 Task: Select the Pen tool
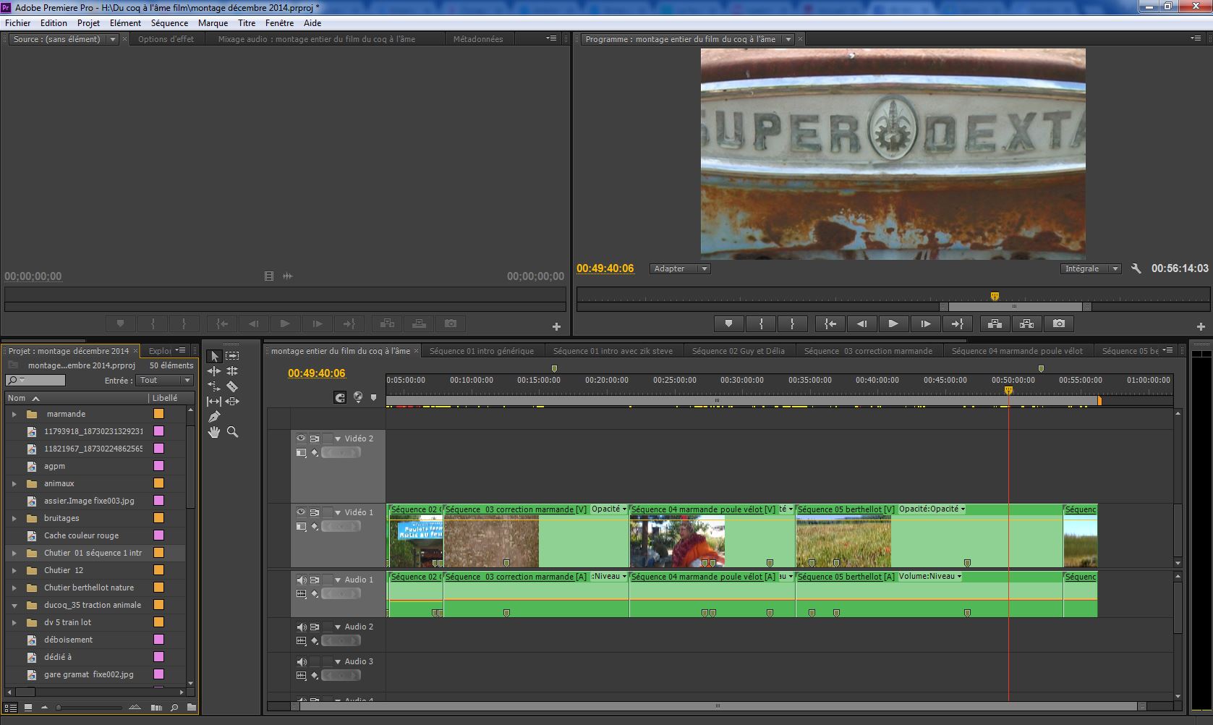coord(214,417)
